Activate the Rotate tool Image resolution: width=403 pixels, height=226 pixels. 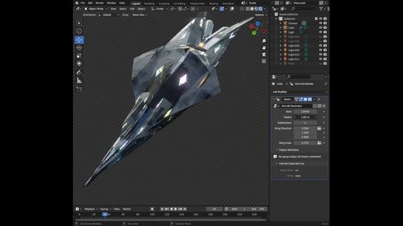pyautogui.click(x=79, y=48)
